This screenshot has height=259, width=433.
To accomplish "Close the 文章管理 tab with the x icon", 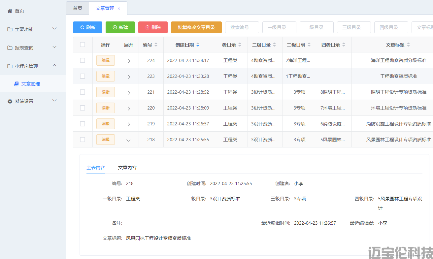I will pos(119,9).
